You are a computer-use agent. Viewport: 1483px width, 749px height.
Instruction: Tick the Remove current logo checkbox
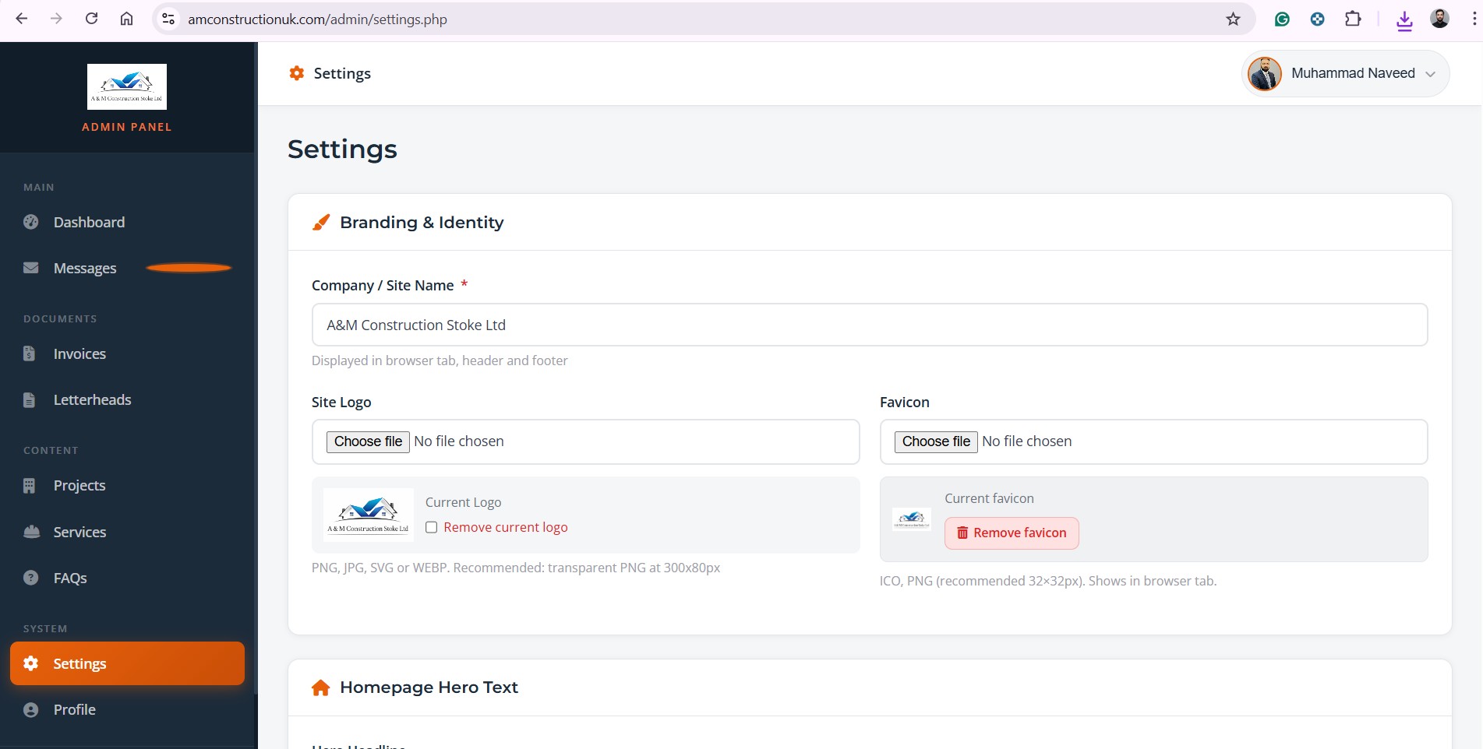[x=431, y=528]
